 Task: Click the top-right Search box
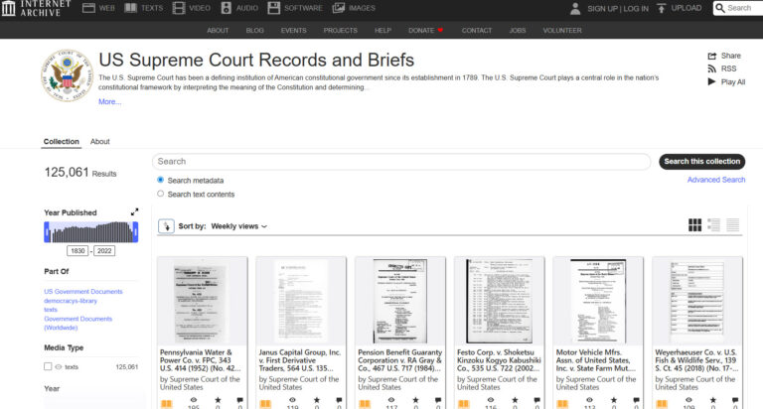click(739, 8)
